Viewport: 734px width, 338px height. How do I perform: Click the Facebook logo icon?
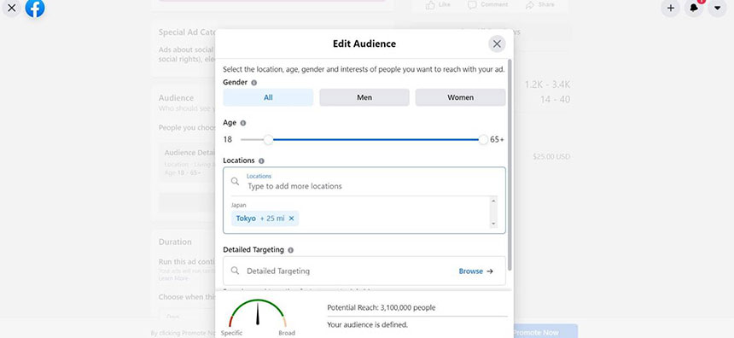[x=35, y=8]
